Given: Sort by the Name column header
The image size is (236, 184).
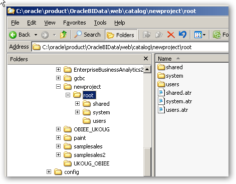Looking at the screenshot, I should (x=192, y=59).
